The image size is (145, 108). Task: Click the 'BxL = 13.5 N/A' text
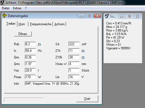[116, 34]
